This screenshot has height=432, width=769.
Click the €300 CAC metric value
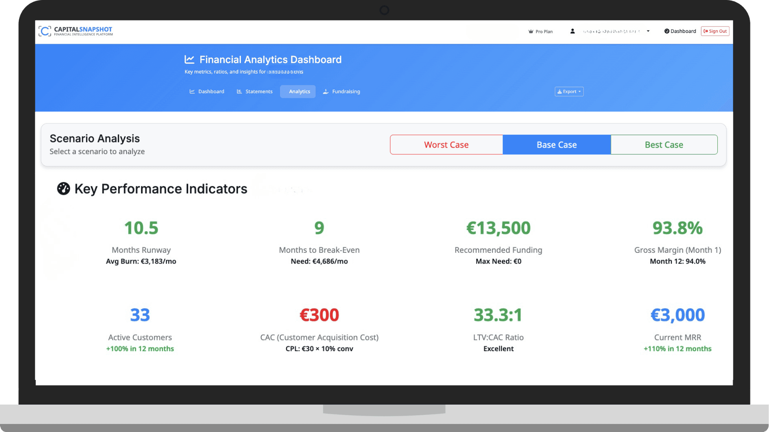tap(319, 315)
